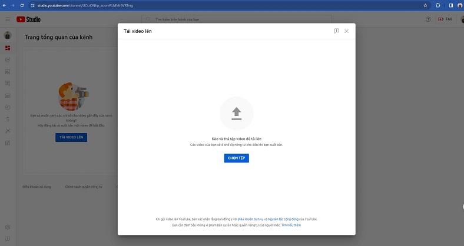This screenshot has height=246, width=464.
Task: Open the Analytics icon in sidebar
Action: (x=8, y=72)
